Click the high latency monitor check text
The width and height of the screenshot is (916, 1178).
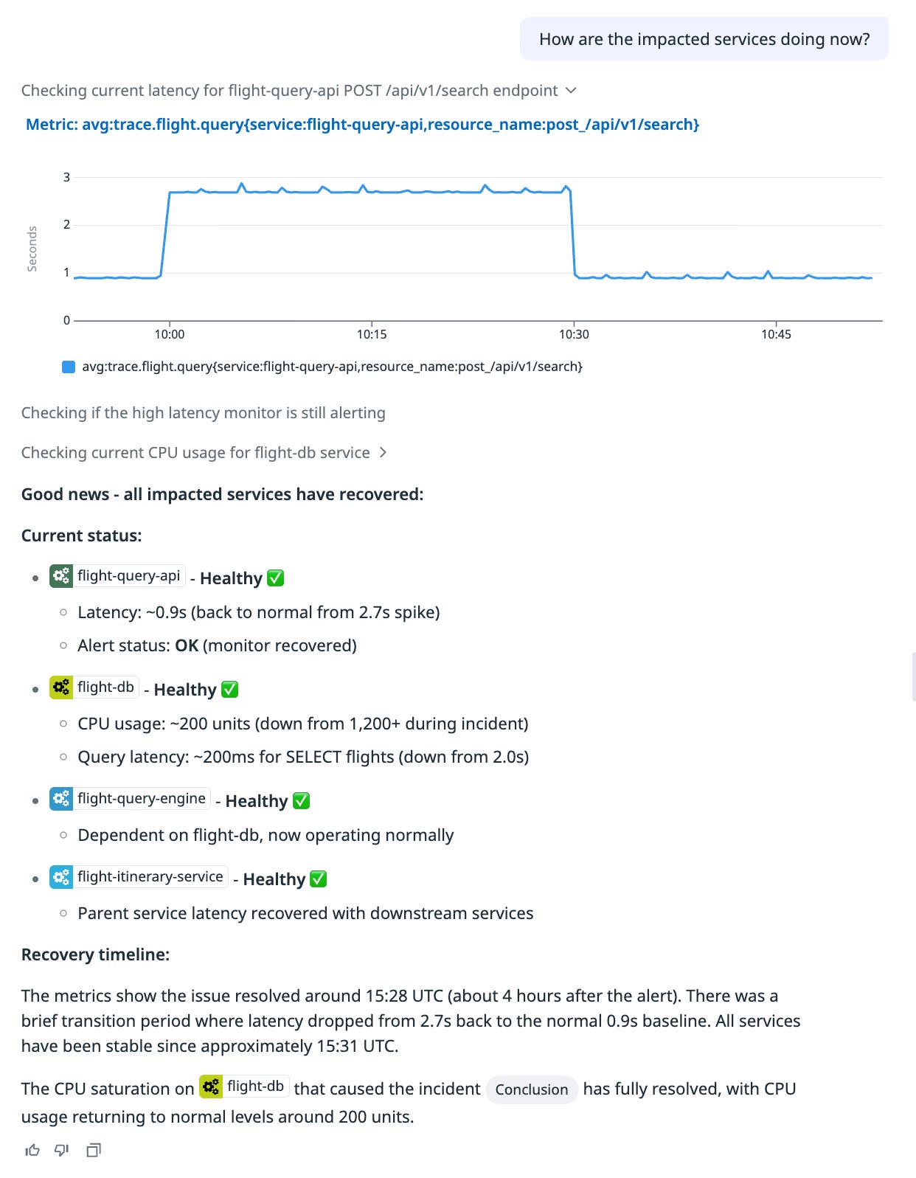(x=203, y=413)
